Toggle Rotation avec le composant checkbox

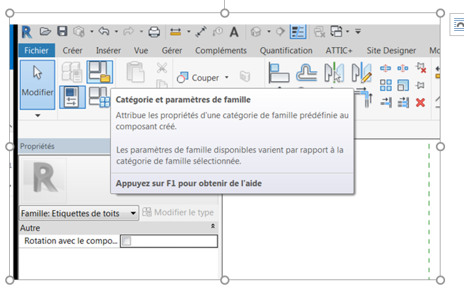[127, 241]
